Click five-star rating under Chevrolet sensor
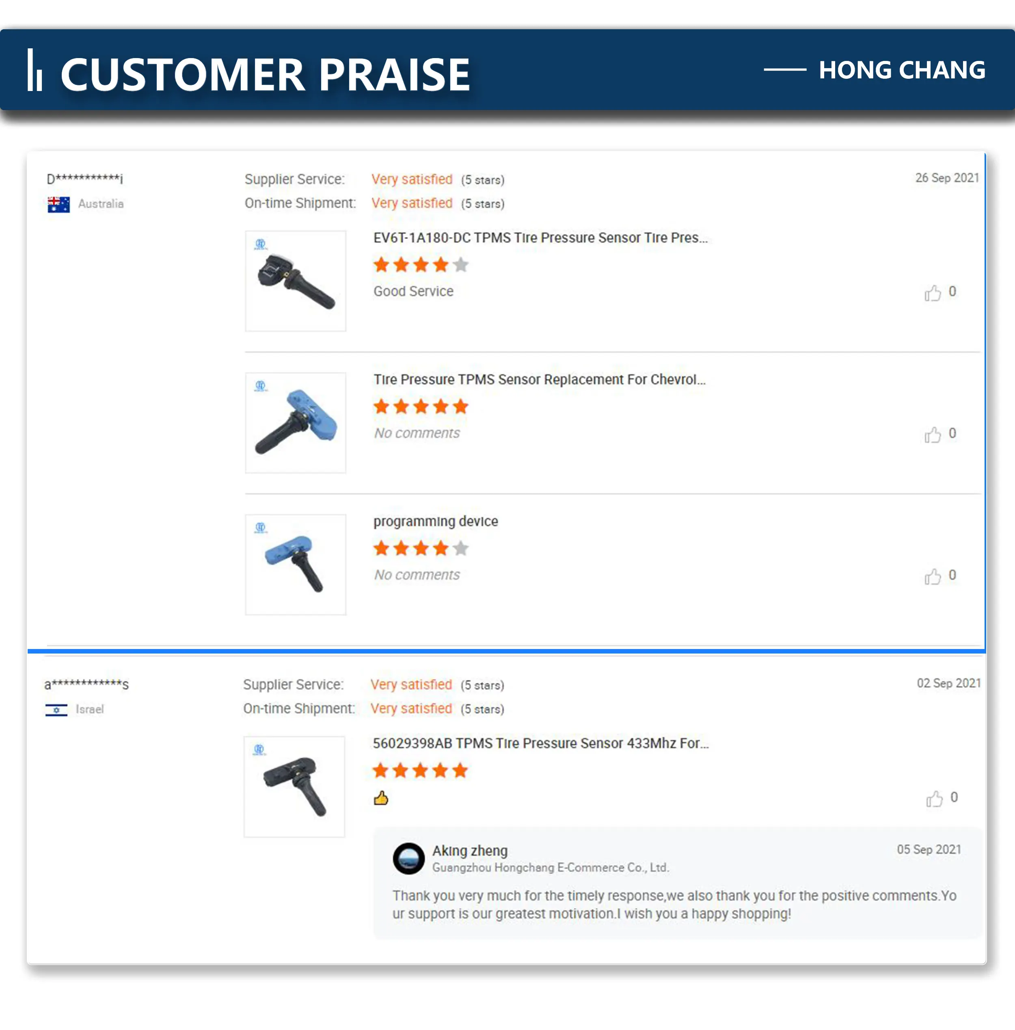Viewport: 1015px width, 1030px height. pyautogui.click(x=420, y=407)
